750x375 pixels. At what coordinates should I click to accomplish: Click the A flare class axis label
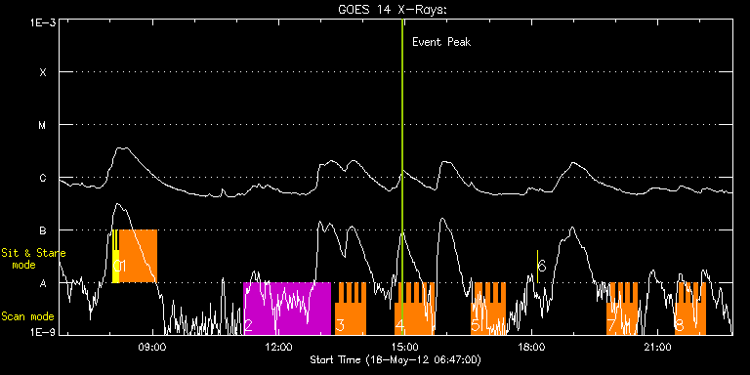[x=43, y=283]
